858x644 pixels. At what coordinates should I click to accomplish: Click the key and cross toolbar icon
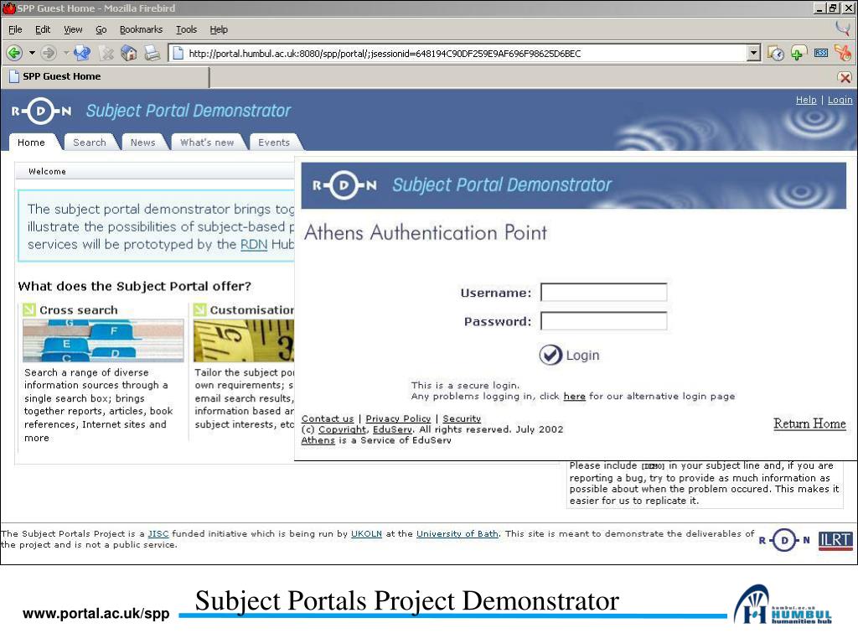pos(843,53)
